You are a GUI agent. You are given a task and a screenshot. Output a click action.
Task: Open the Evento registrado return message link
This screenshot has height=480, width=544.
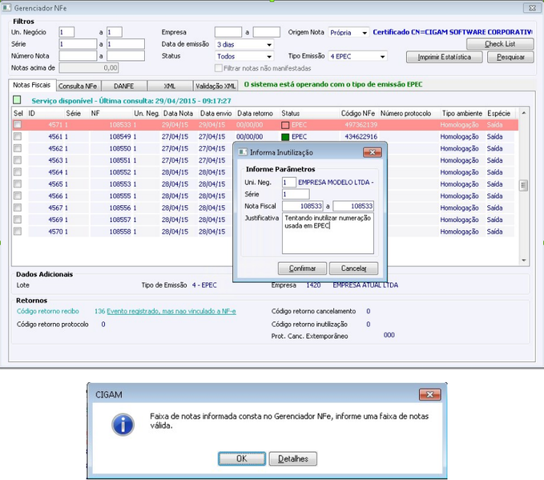click(171, 312)
